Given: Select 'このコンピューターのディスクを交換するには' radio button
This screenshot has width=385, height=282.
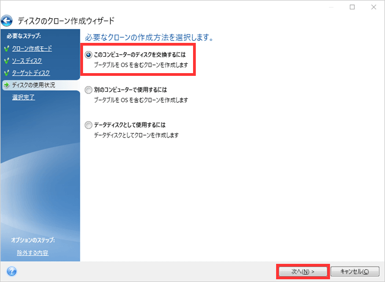Looking at the screenshot, I should (x=89, y=55).
